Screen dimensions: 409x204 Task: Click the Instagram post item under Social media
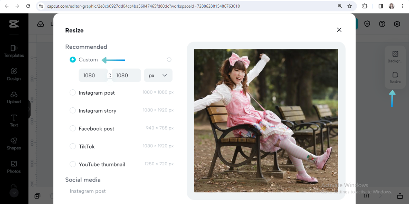[x=88, y=191]
